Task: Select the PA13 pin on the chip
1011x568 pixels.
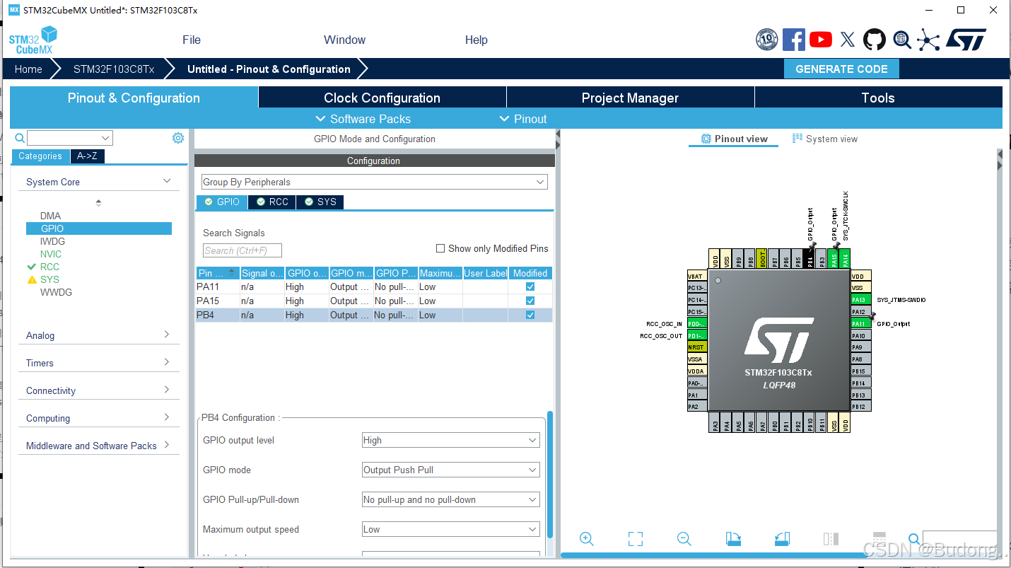Action: tap(860, 300)
